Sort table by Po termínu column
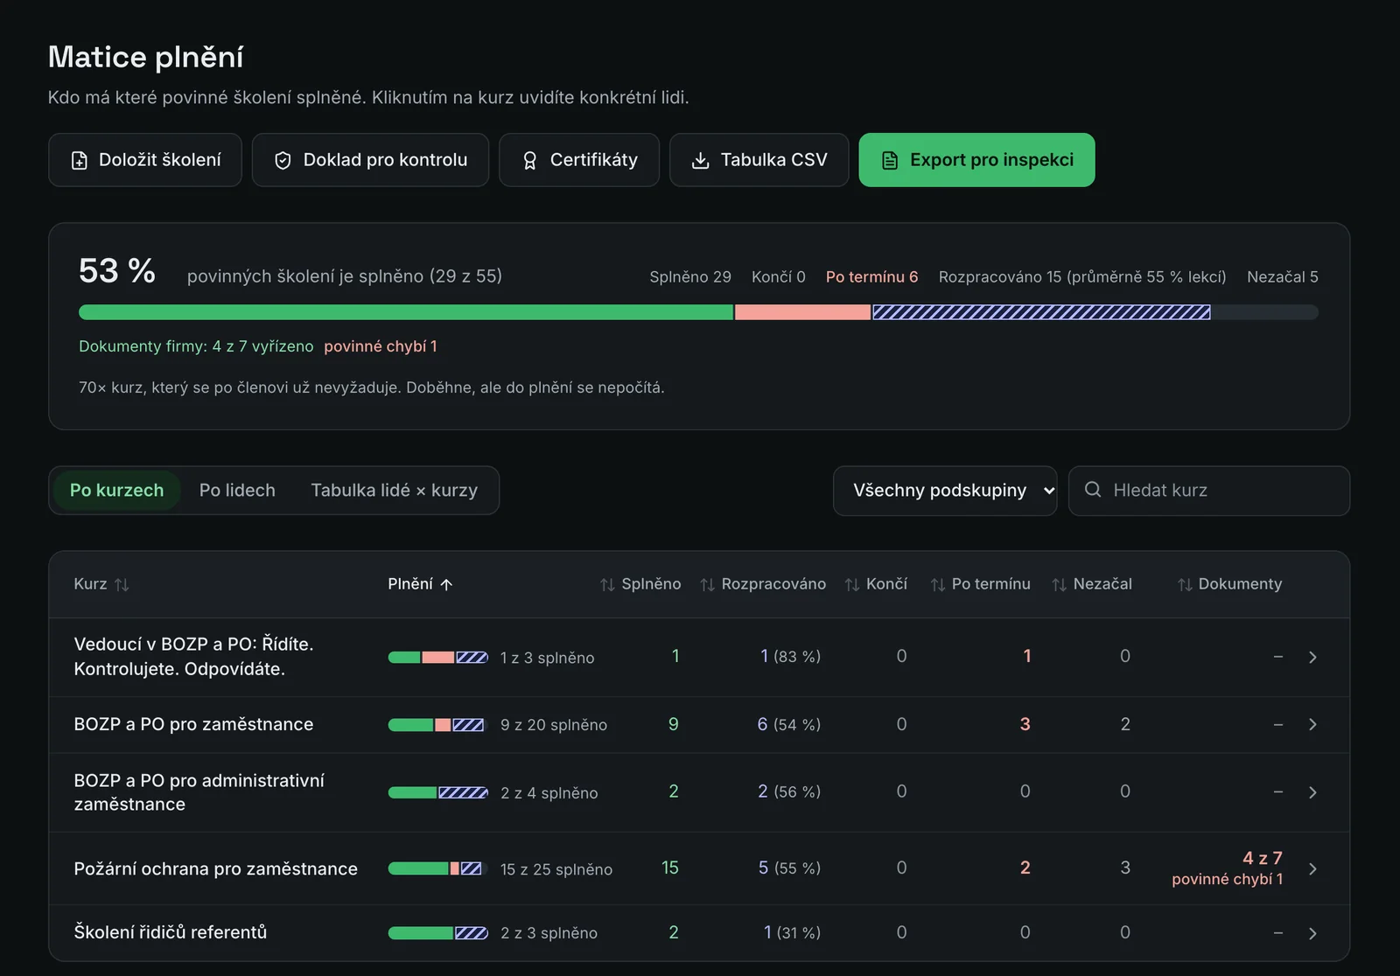1400x976 pixels. pyautogui.click(x=981, y=584)
